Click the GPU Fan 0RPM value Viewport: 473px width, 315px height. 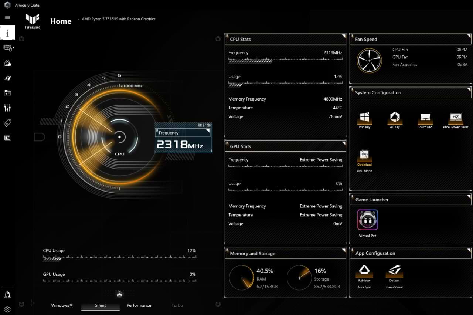(462, 57)
